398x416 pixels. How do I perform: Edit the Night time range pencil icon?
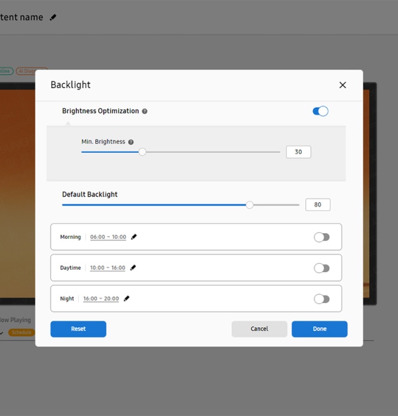click(x=126, y=299)
